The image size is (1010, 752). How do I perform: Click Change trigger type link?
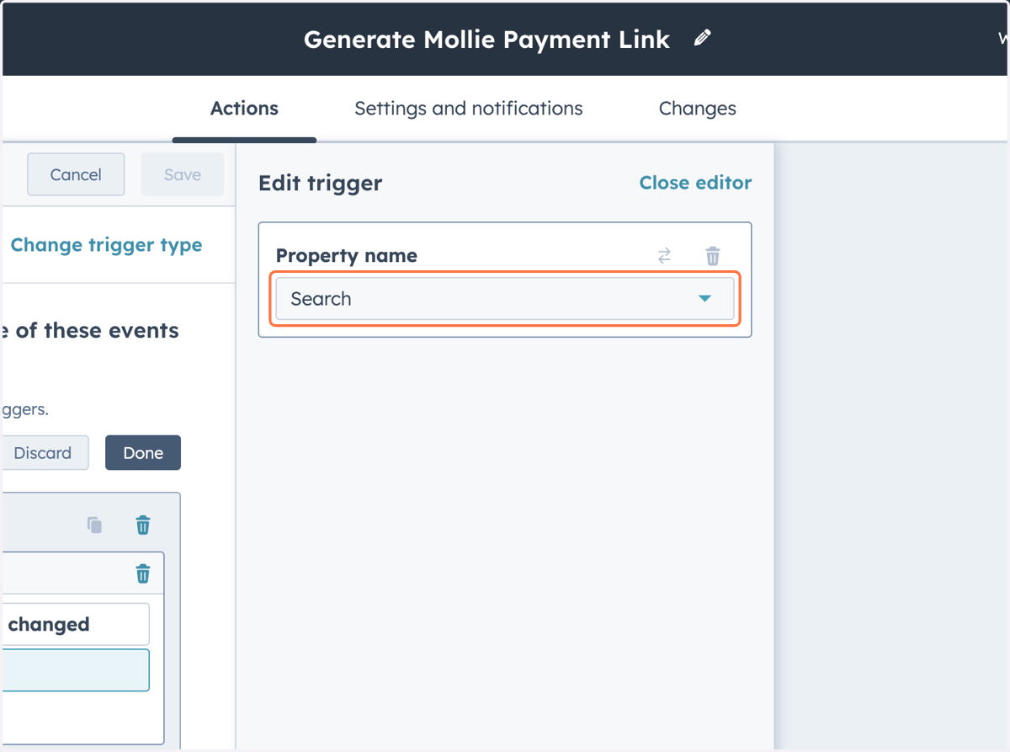106,245
